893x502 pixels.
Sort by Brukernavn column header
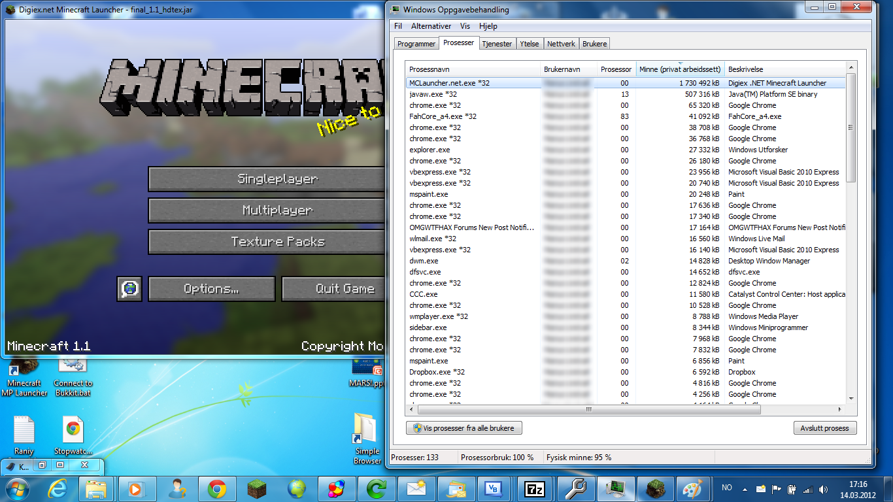tap(569, 69)
